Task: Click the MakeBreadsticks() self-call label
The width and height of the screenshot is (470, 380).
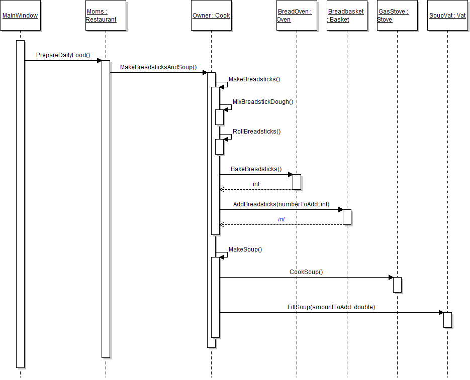Action: point(254,79)
